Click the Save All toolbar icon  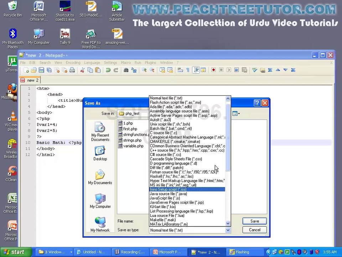tap(49, 70)
